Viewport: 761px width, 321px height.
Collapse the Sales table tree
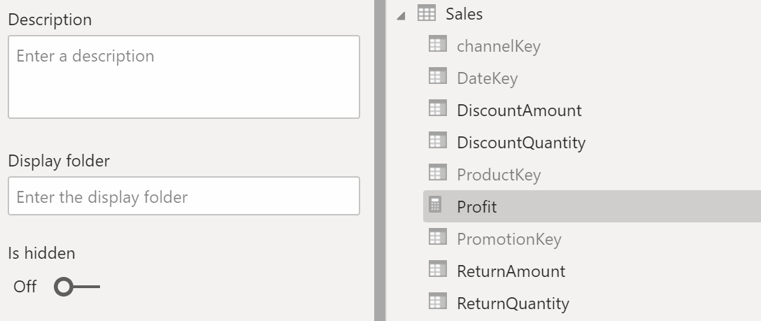point(401,15)
